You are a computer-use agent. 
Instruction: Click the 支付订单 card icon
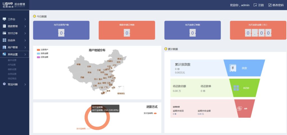(4, 33)
